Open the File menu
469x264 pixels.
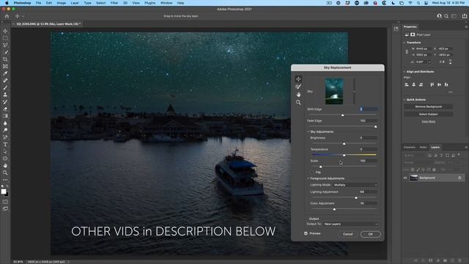(39, 3)
